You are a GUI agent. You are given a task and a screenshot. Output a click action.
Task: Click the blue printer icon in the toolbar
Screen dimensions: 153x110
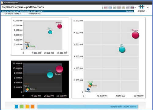110,7
